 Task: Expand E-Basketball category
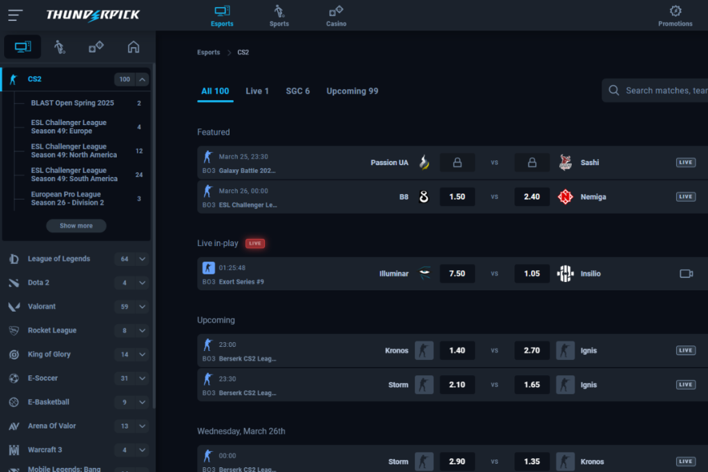coord(142,402)
